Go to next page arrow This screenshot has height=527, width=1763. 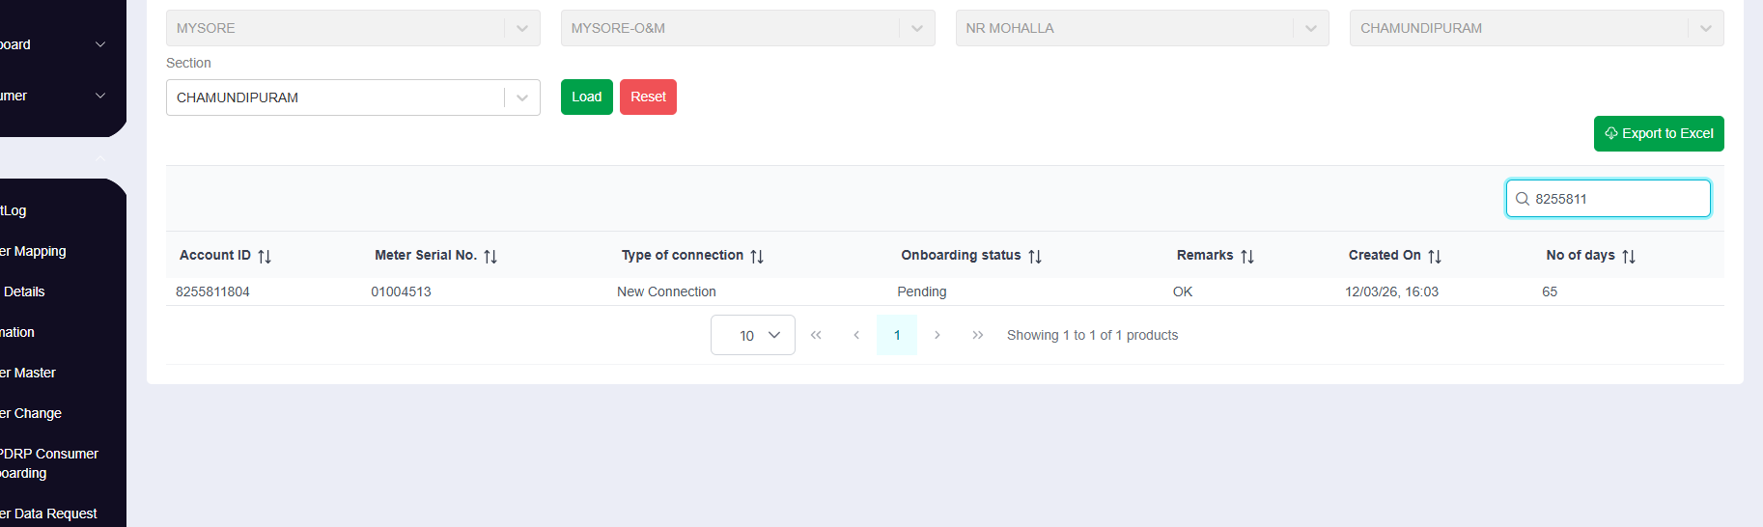click(937, 335)
